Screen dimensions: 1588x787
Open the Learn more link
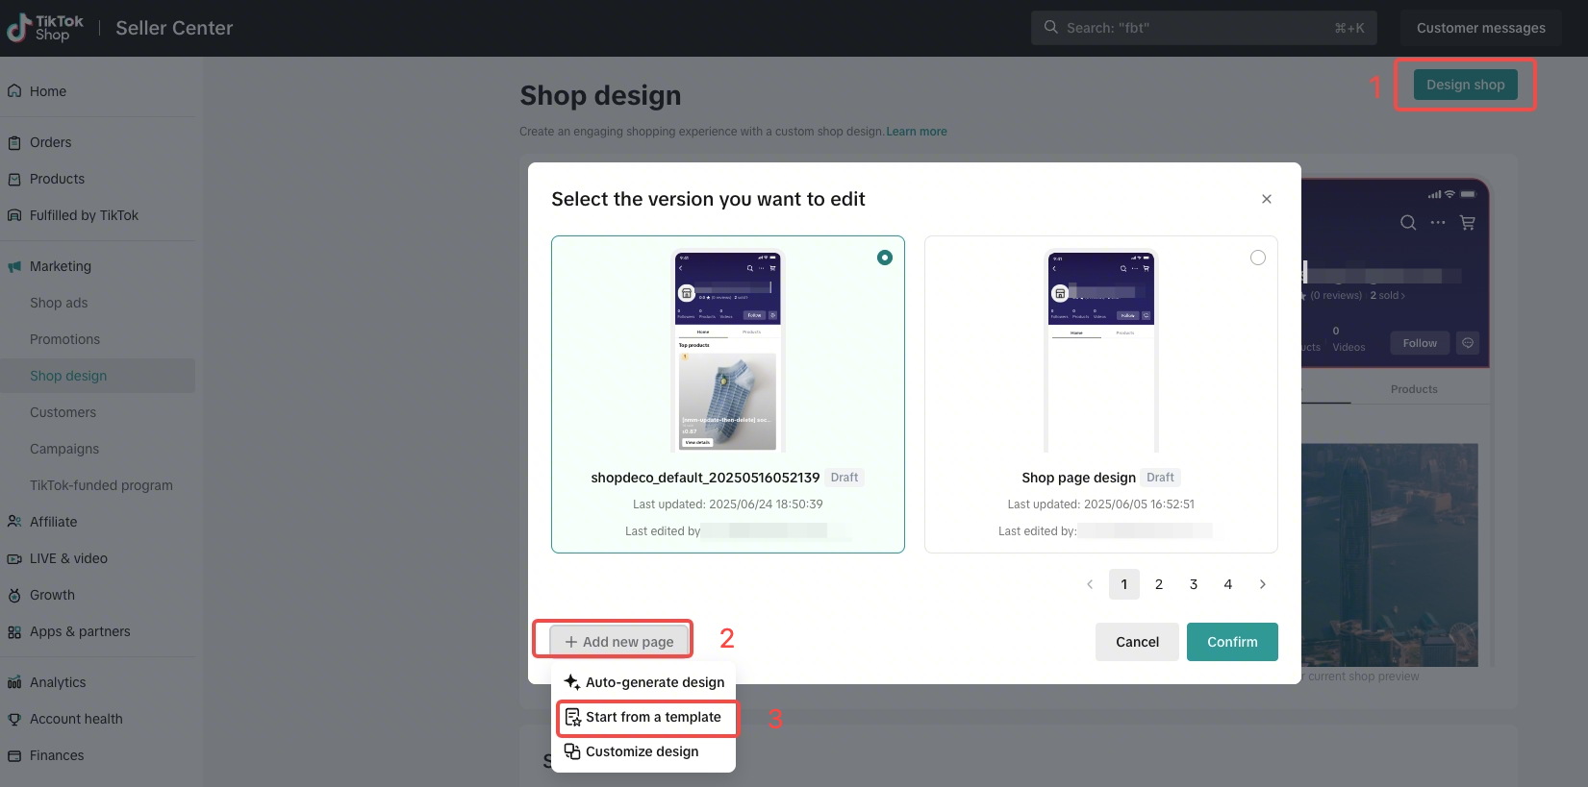(x=917, y=132)
